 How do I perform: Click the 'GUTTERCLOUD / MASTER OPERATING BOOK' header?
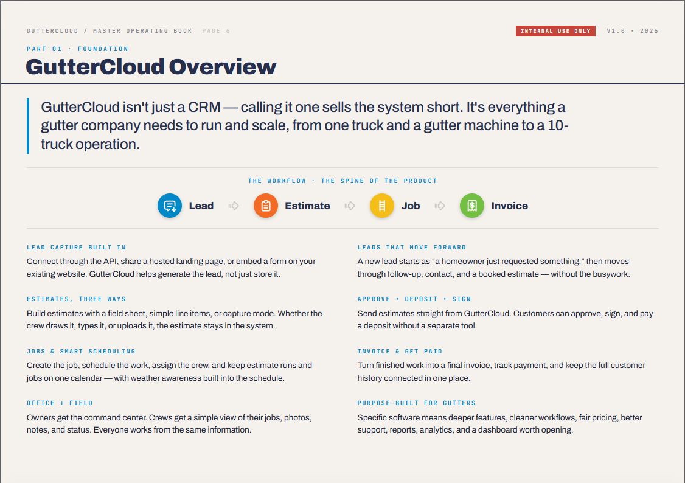[x=110, y=31]
